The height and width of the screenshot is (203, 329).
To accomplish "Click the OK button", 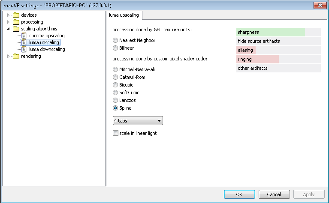I will [x=239, y=194].
